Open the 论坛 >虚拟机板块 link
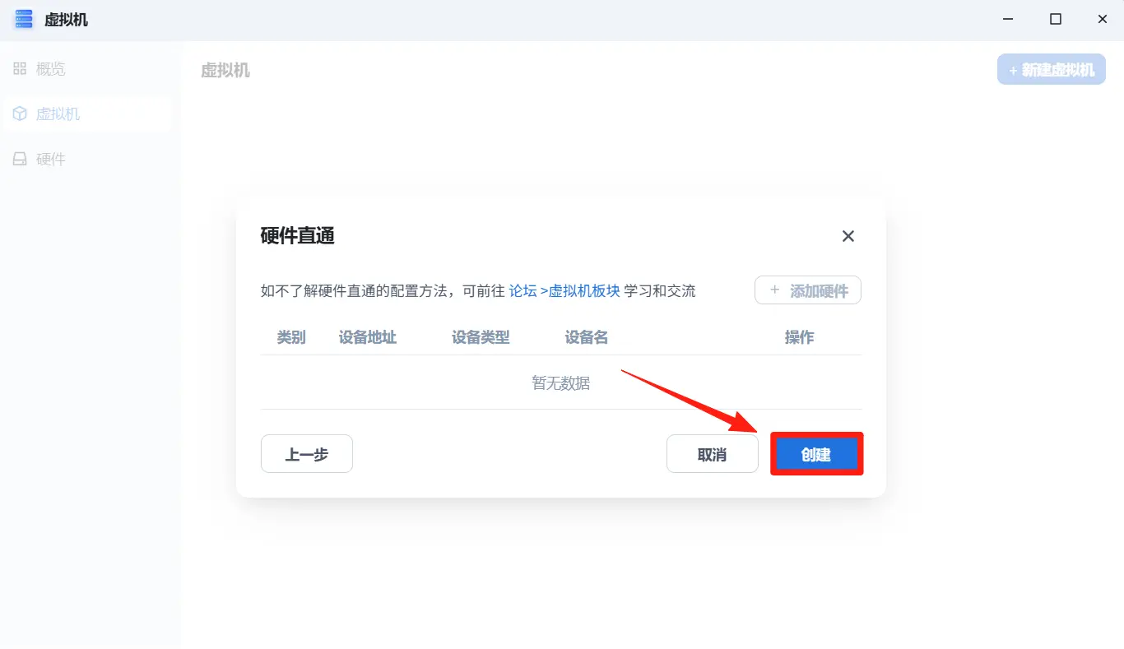The image size is (1124, 649). (564, 291)
